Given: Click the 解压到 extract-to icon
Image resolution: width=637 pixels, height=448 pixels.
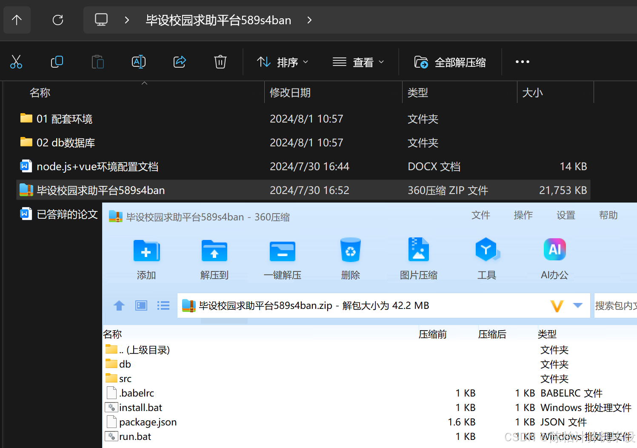Looking at the screenshot, I should point(214,259).
